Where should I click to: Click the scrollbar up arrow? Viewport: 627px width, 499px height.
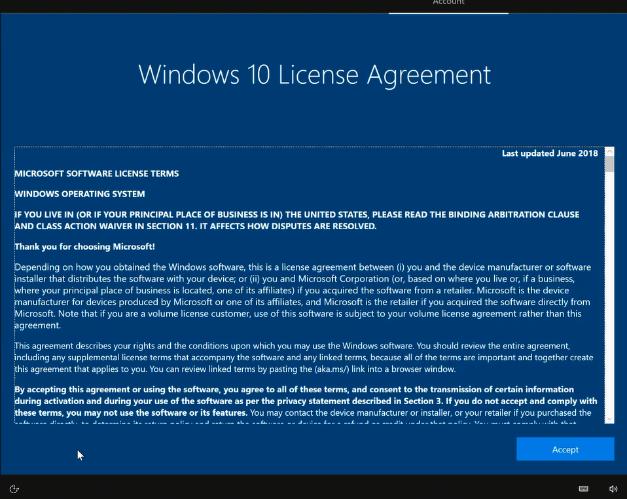click(x=609, y=151)
